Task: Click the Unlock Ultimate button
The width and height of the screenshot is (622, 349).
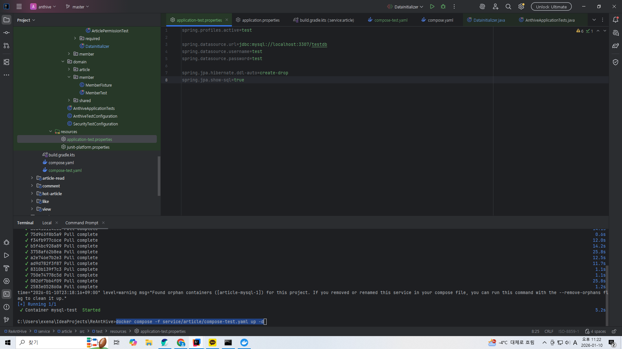Action: (x=551, y=6)
